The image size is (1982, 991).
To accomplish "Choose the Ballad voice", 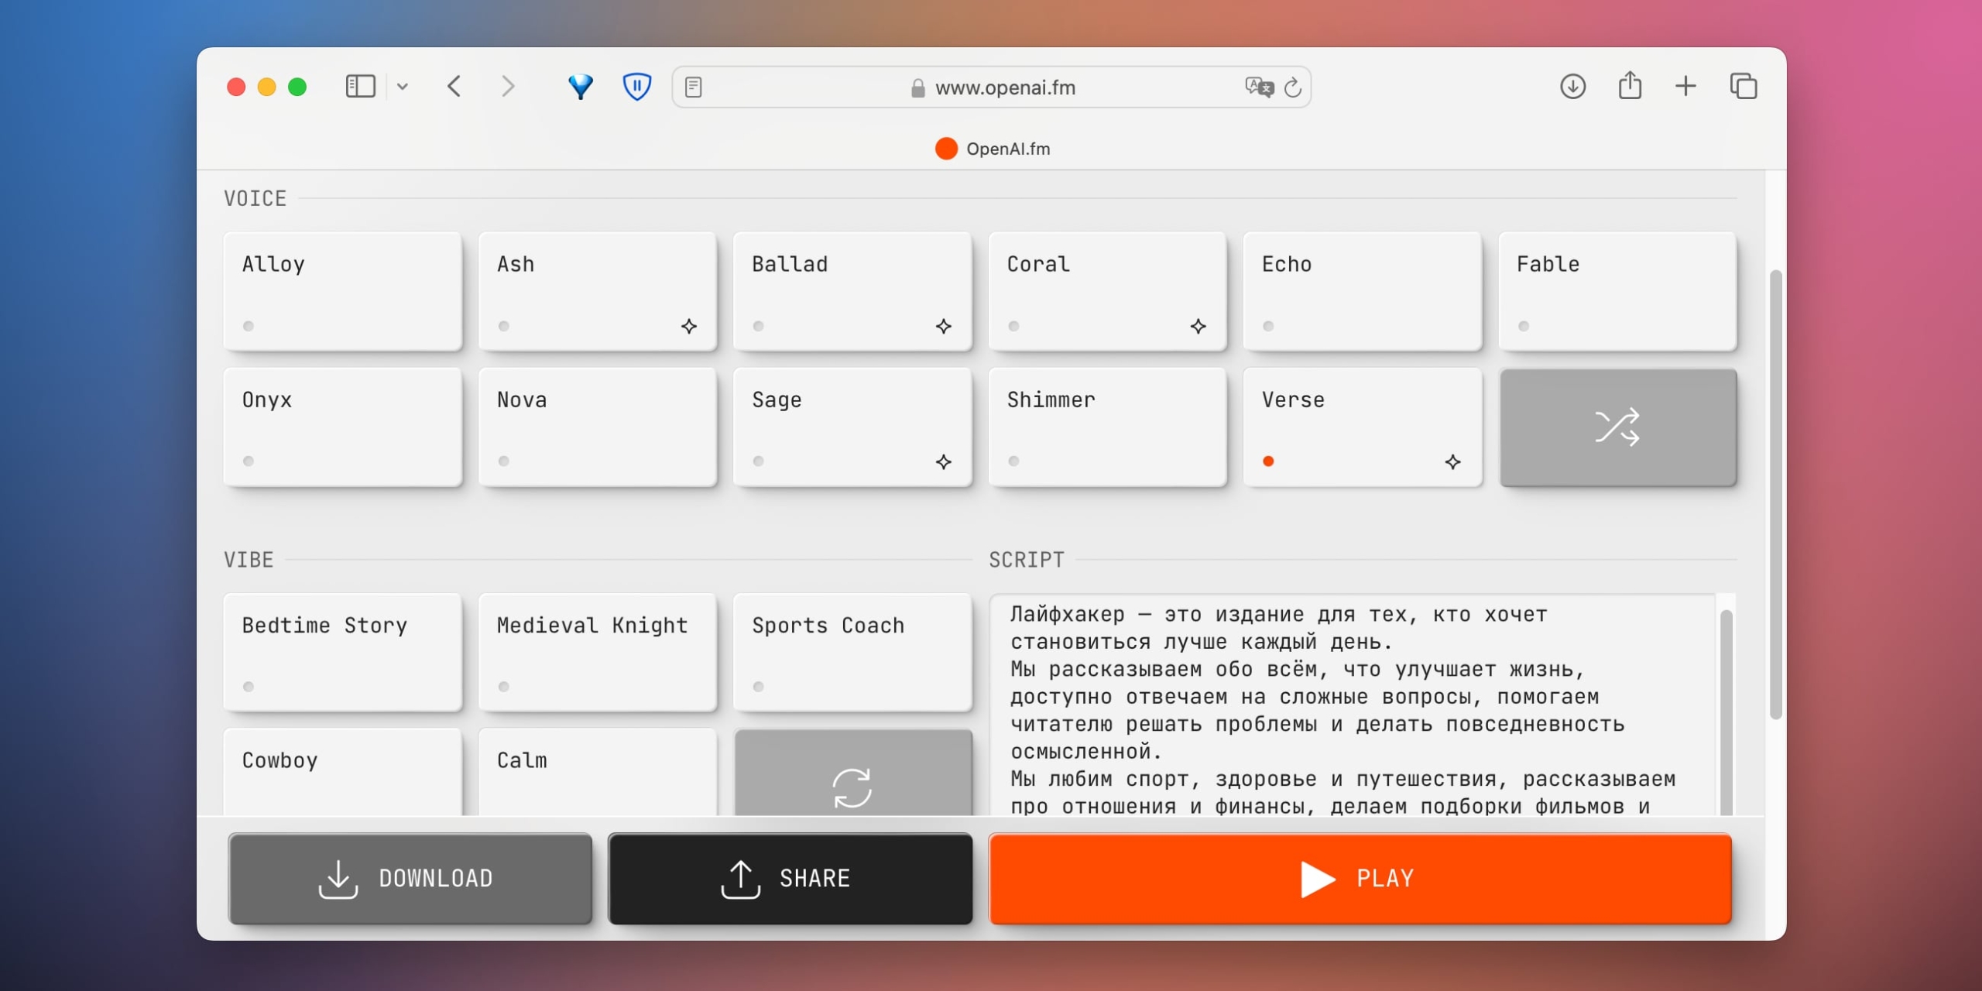I will pyautogui.click(x=852, y=292).
